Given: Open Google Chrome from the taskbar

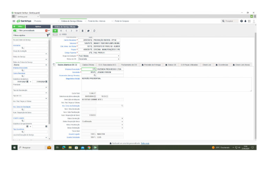Looking at the screenshot, I should (89, 148).
